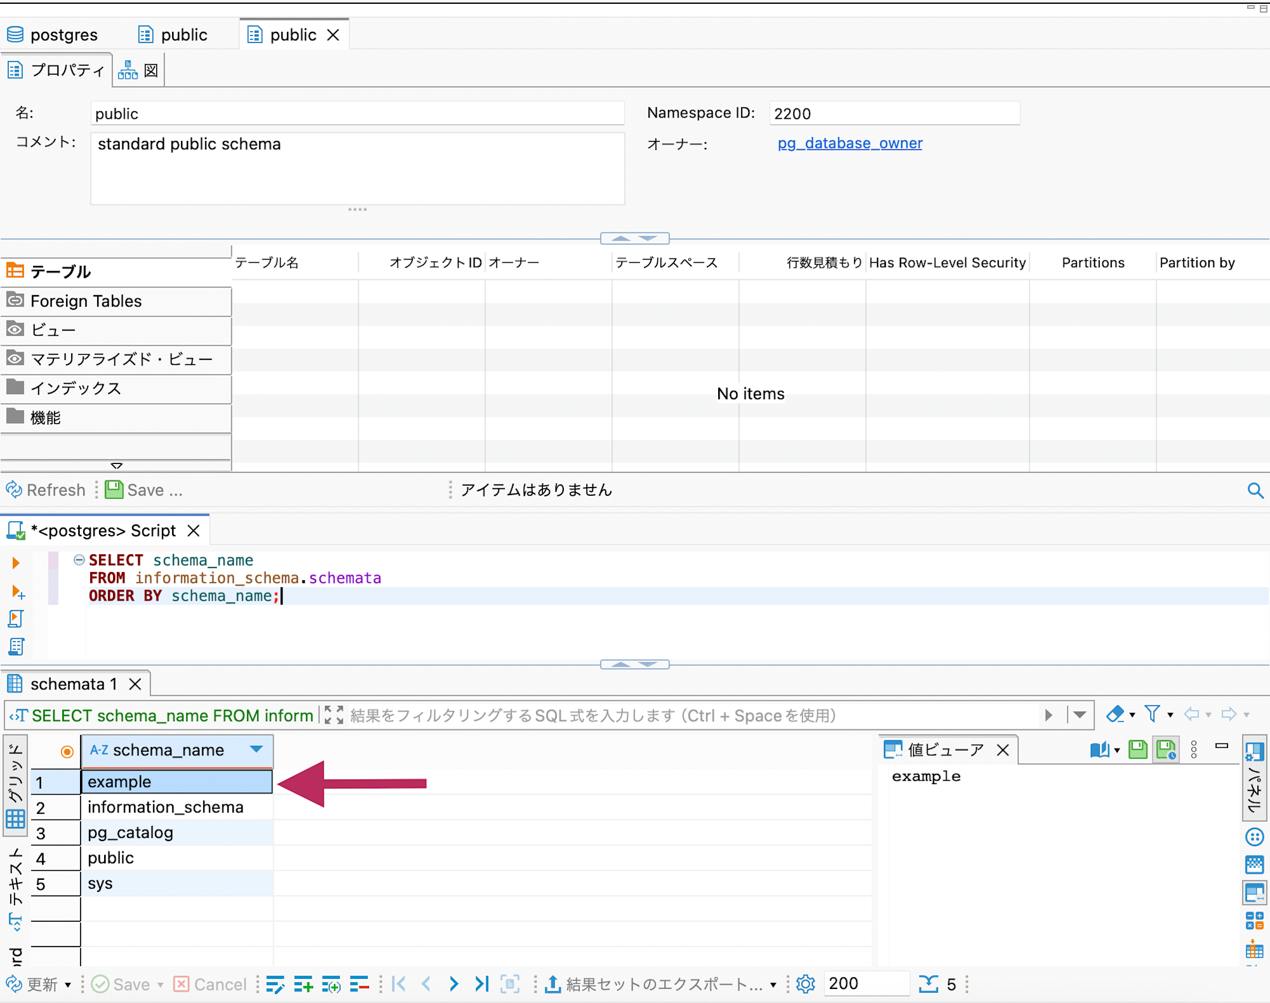Viewport: 1270px width, 1003px height.
Task: Toggle the aggregate calc panel icon
Action: tap(1255, 921)
